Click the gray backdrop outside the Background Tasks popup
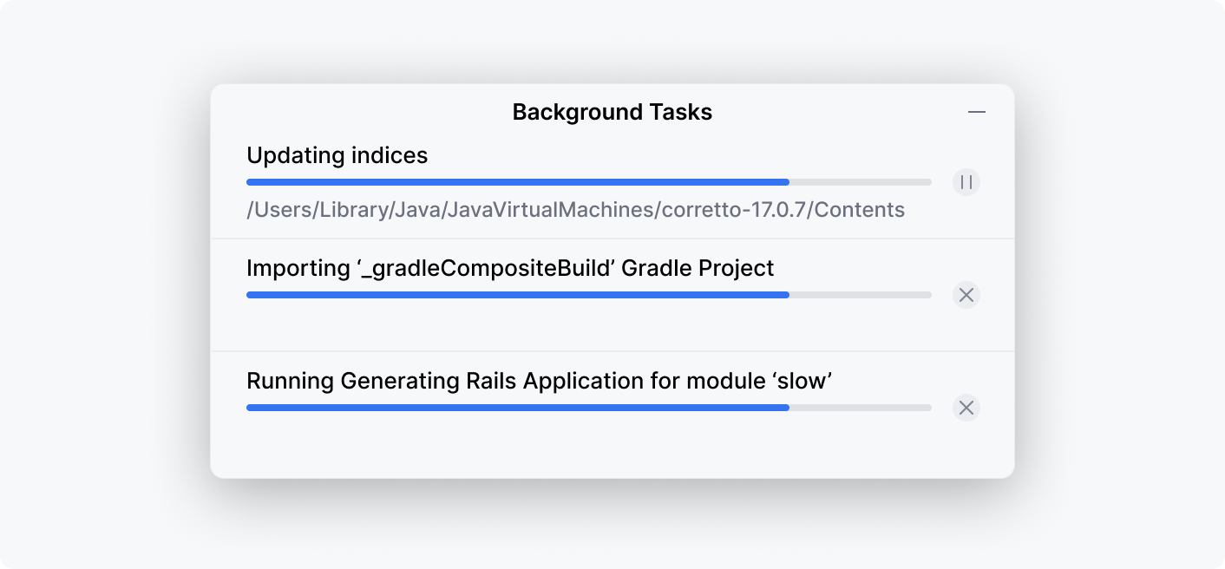The image size is (1225, 569). tap(104, 286)
